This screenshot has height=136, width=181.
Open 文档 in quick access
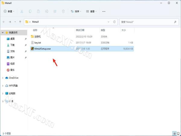tap(12, 51)
